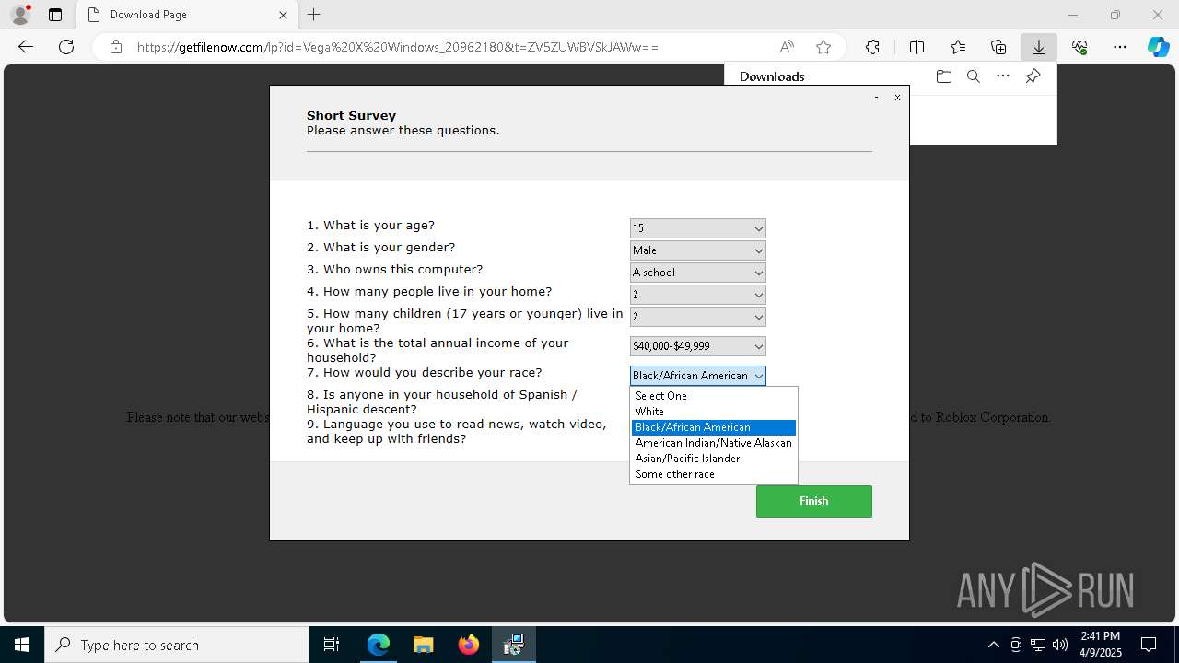Show hidden system tray icons
Image resolution: width=1179 pixels, height=663 pixels.
[993, 645]
